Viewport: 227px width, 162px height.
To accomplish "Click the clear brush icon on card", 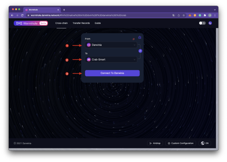I will pyautogui.click(x=140, y=37).
